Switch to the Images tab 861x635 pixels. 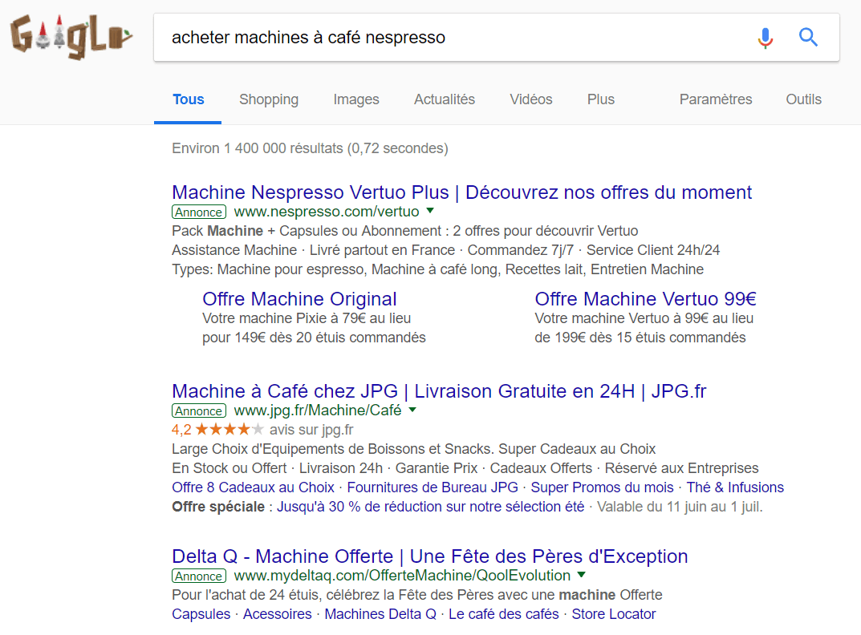(356, 99)
